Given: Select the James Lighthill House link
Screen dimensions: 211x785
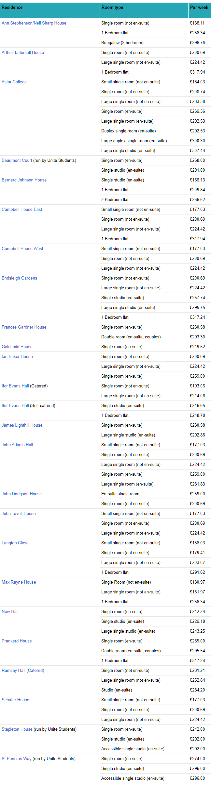Looking at the screenshot, I should (x=22, y=425).
